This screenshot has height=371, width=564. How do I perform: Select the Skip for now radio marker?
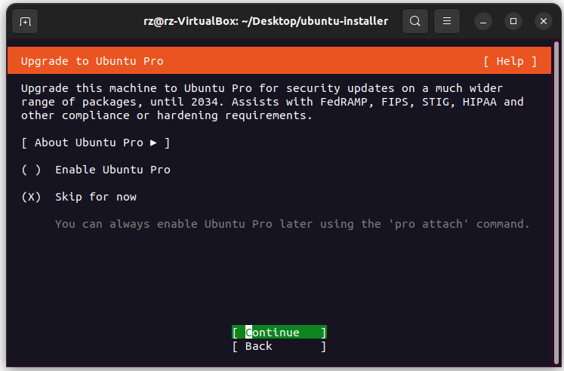pos(31,197)
